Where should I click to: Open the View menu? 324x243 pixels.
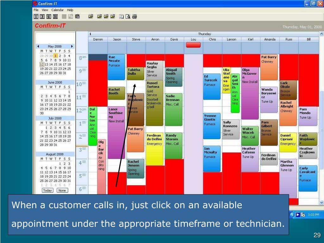(45, 10)
